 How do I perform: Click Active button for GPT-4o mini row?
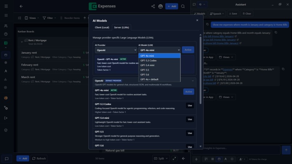189,92
